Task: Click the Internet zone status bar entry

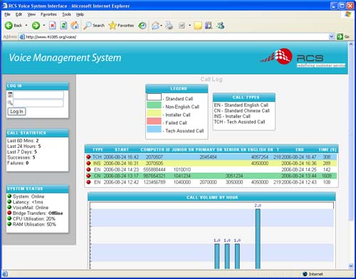Action: [x=313, y=274]
